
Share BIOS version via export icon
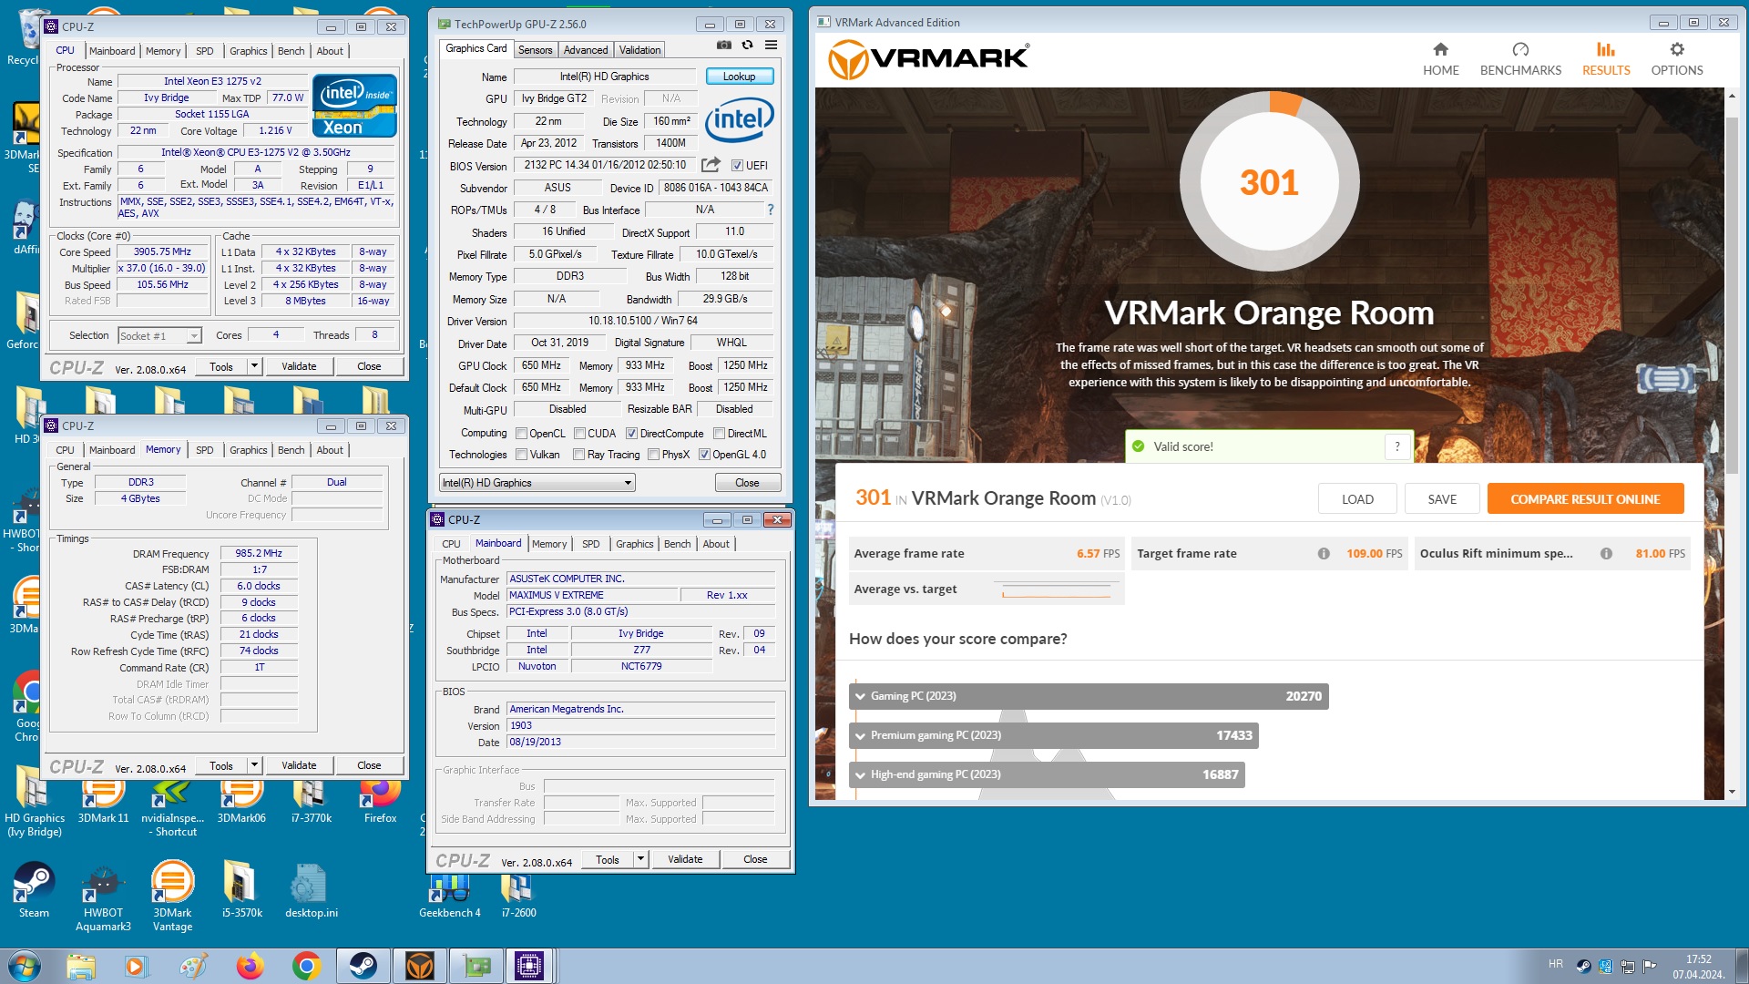point(711,165)
